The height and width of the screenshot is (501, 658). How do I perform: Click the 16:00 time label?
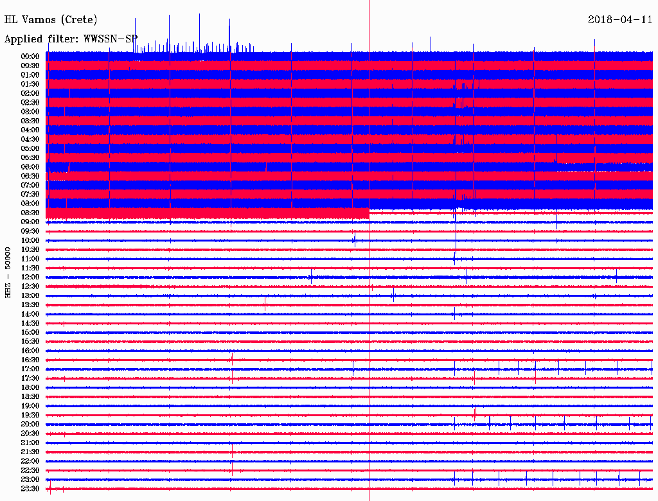point(30,351)
